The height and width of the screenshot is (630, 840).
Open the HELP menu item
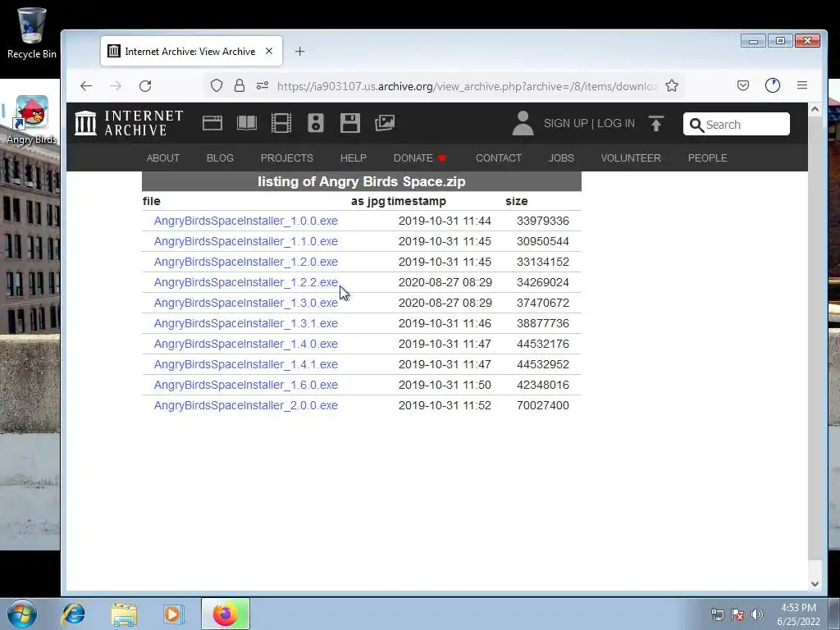point(353,158)
